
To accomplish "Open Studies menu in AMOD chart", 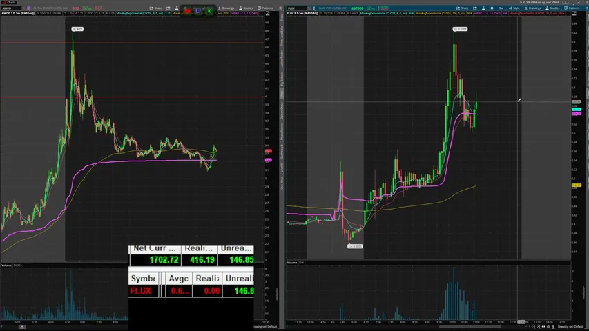I will (x=246, y=8).
